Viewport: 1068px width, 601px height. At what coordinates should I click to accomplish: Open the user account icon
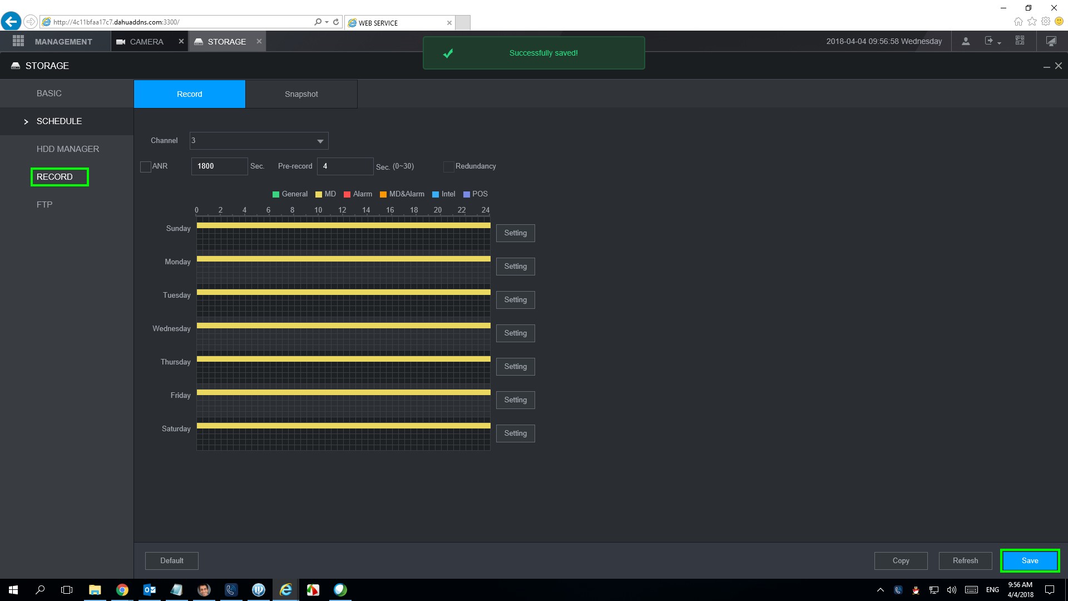click(x=966, y=41)
